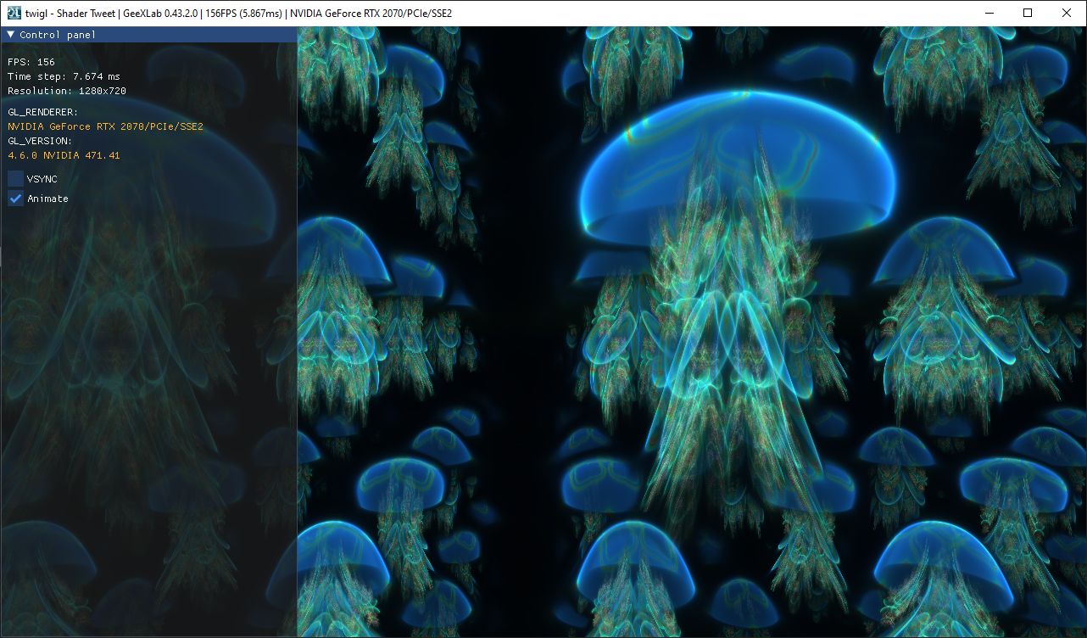Viewport: 1087px width, 638px height.
Task: Click the Control panel title bar
Action: pyautogui.click(x=148, y=35)
